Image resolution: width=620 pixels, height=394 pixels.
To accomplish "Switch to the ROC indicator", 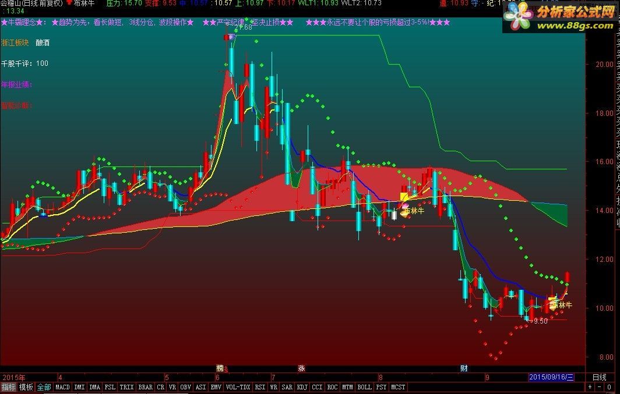I will [x=333, y=387].
